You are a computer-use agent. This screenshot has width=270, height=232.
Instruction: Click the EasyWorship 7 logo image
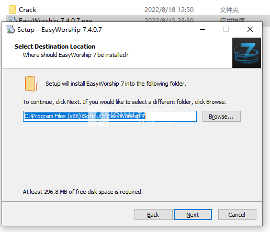[246, 53]
